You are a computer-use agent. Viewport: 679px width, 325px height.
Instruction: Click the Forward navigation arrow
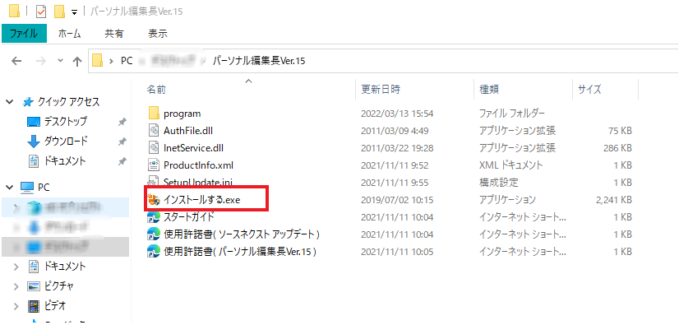point(41,61)
